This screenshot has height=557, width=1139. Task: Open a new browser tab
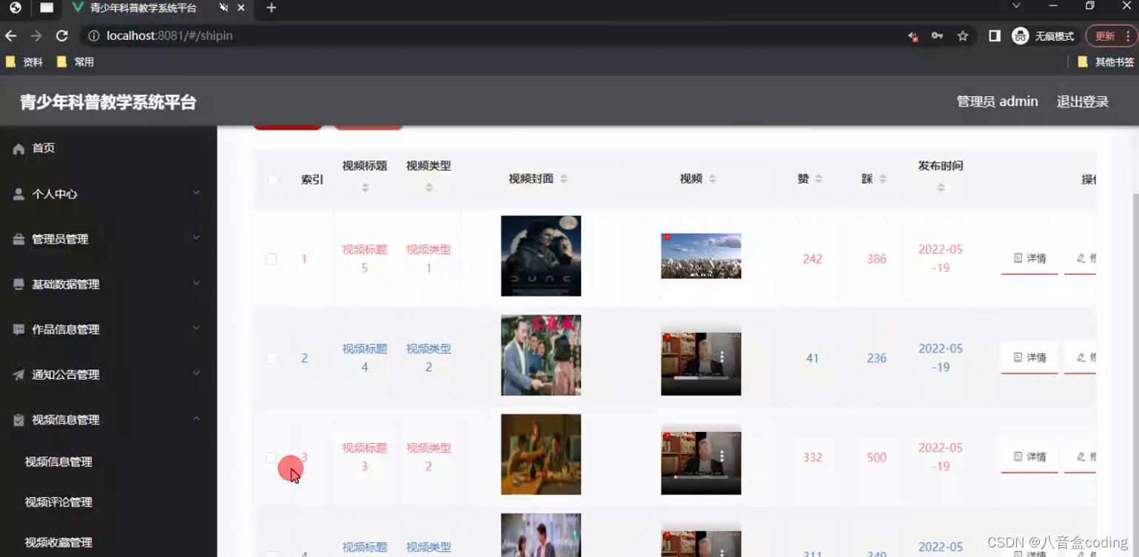(271, 8)
